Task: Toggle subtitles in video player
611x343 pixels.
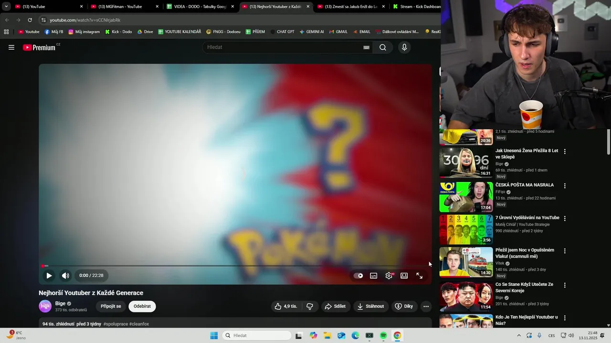Action: click(374, 275)
